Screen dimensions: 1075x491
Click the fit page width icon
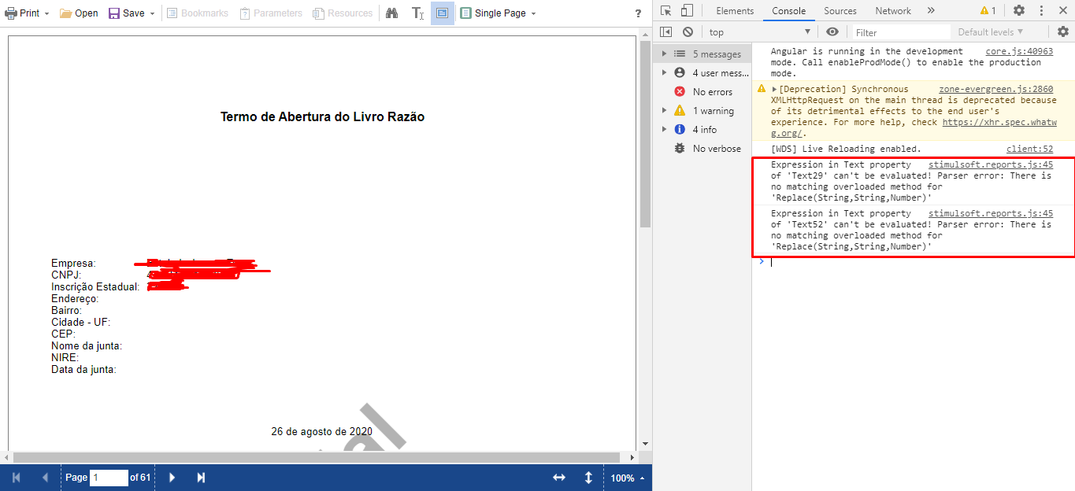tap(559, 478)
